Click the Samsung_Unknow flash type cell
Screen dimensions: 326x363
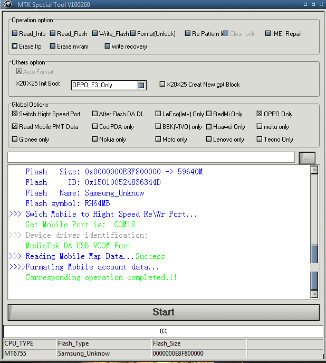coord(104,353)
